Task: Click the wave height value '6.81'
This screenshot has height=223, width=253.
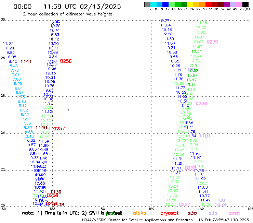Action: click(19, 88)
